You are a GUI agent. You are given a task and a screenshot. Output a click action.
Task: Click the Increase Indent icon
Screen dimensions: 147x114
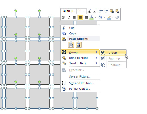tap(106, 11)
